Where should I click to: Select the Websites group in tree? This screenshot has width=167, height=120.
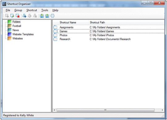pyautogui.click(x=18, y=38)
